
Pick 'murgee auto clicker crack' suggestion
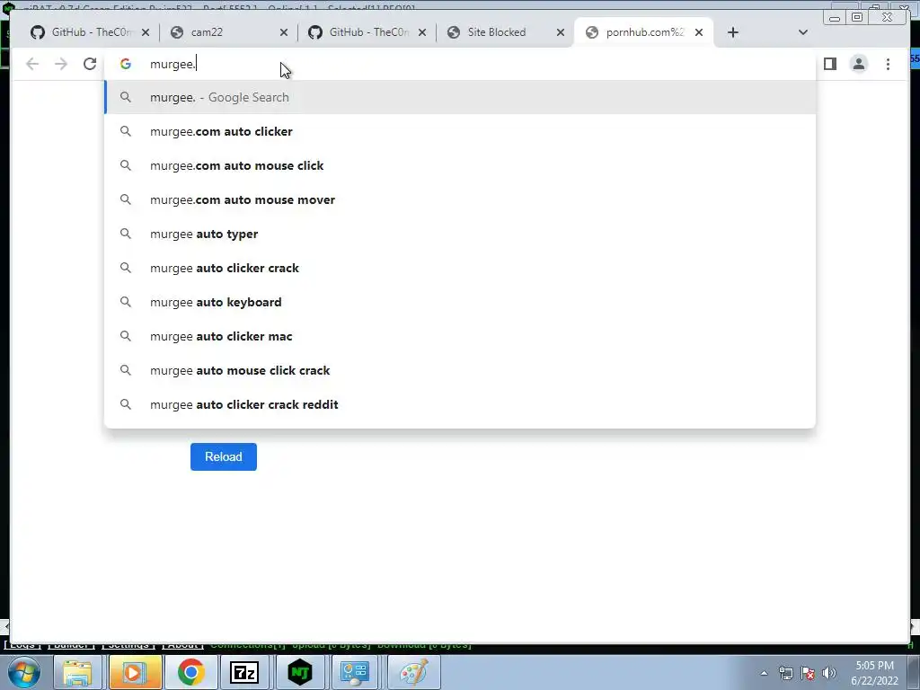click(x=460, y=268)
